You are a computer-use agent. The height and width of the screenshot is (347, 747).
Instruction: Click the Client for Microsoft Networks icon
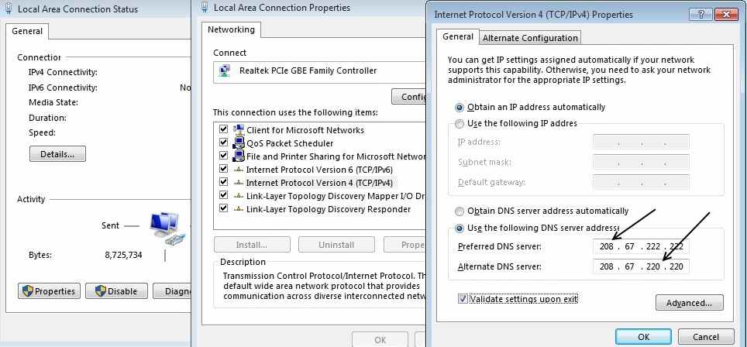(238, 130)
